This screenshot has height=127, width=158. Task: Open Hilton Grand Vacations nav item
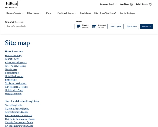[x=105, y=13]
